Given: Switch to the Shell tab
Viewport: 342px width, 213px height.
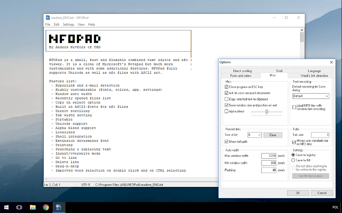Looking at the screenshot, I should pos(279,71).
